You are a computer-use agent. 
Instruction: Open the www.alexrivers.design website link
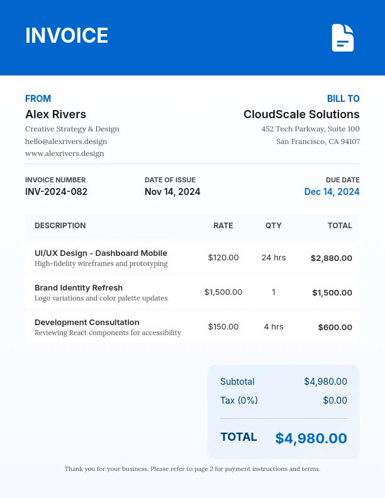(65, 153)
